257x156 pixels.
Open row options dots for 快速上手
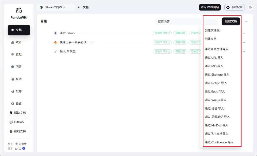(x=243, y=42)
